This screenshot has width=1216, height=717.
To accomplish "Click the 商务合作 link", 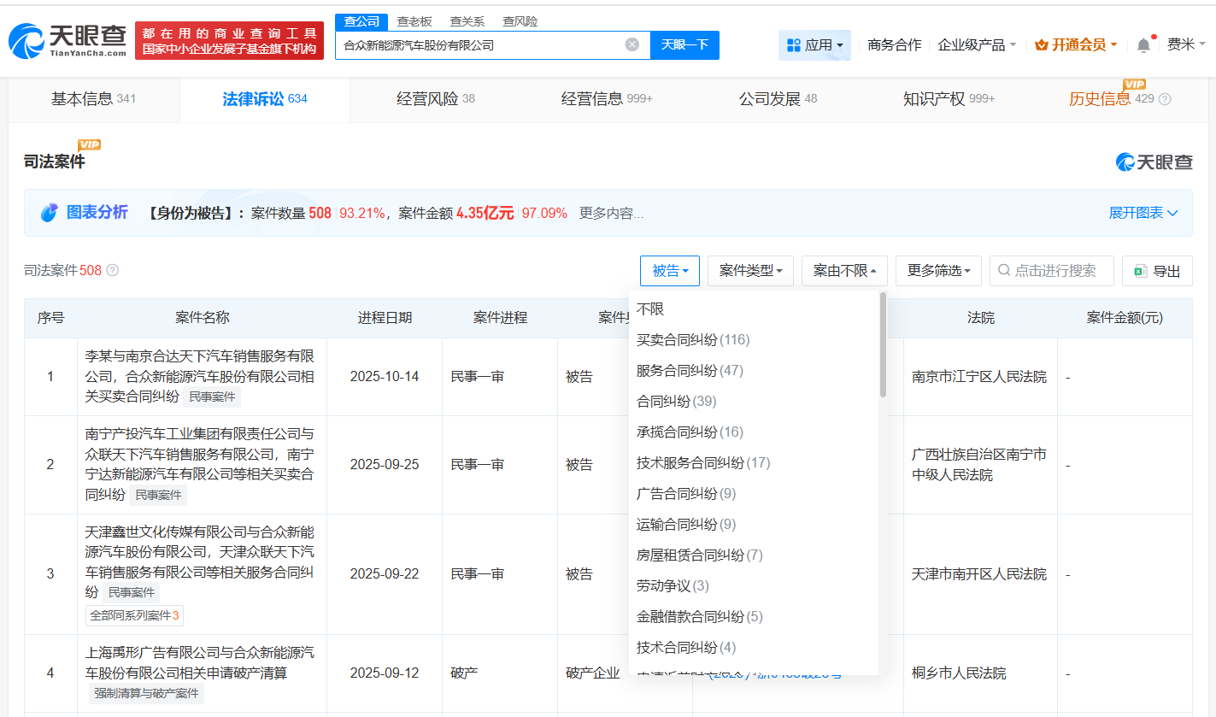I will pos(894,44).
